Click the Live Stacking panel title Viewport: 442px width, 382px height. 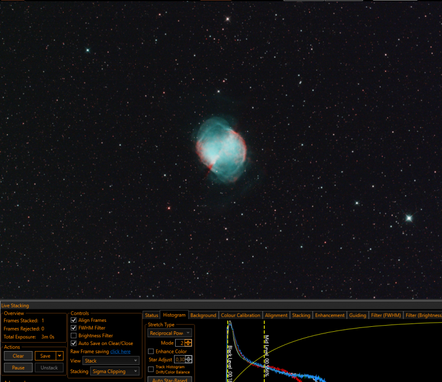tap(15, 305)
